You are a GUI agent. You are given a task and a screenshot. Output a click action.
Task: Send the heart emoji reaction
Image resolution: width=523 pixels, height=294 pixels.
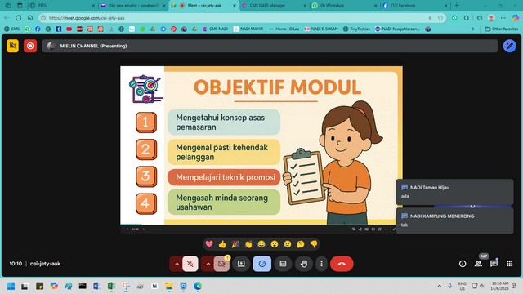click(x=209, y=244)
